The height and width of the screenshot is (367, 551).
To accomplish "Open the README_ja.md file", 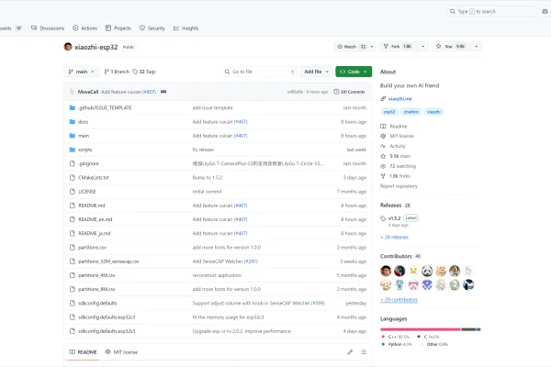I will (x=95, y=234).
